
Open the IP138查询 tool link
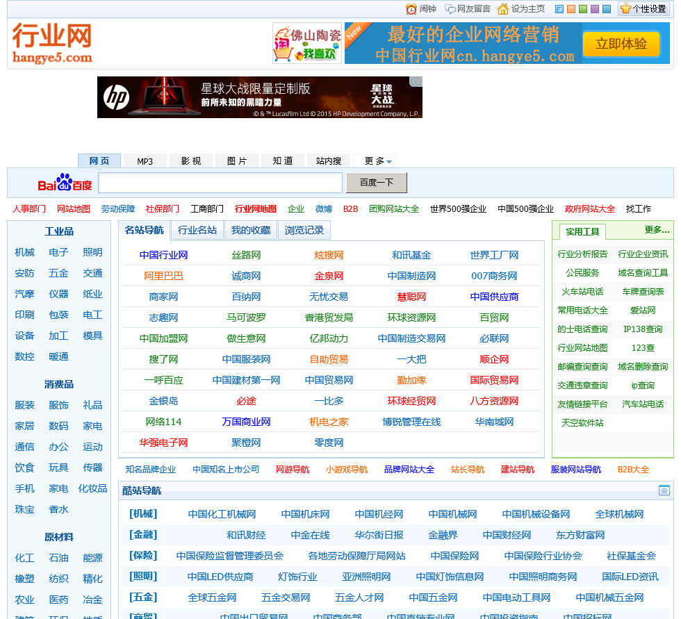[x=643, y=329]
